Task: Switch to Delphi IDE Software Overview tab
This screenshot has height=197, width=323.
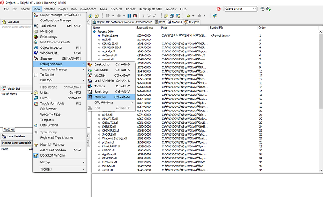Action: click(x=122, y=22)
